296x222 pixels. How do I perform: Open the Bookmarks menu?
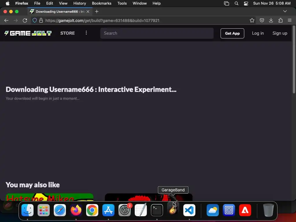point(101,3)
